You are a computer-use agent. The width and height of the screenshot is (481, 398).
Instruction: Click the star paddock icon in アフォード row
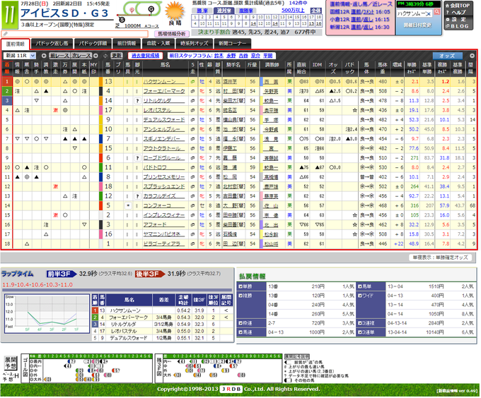click(x=354, y=224)
